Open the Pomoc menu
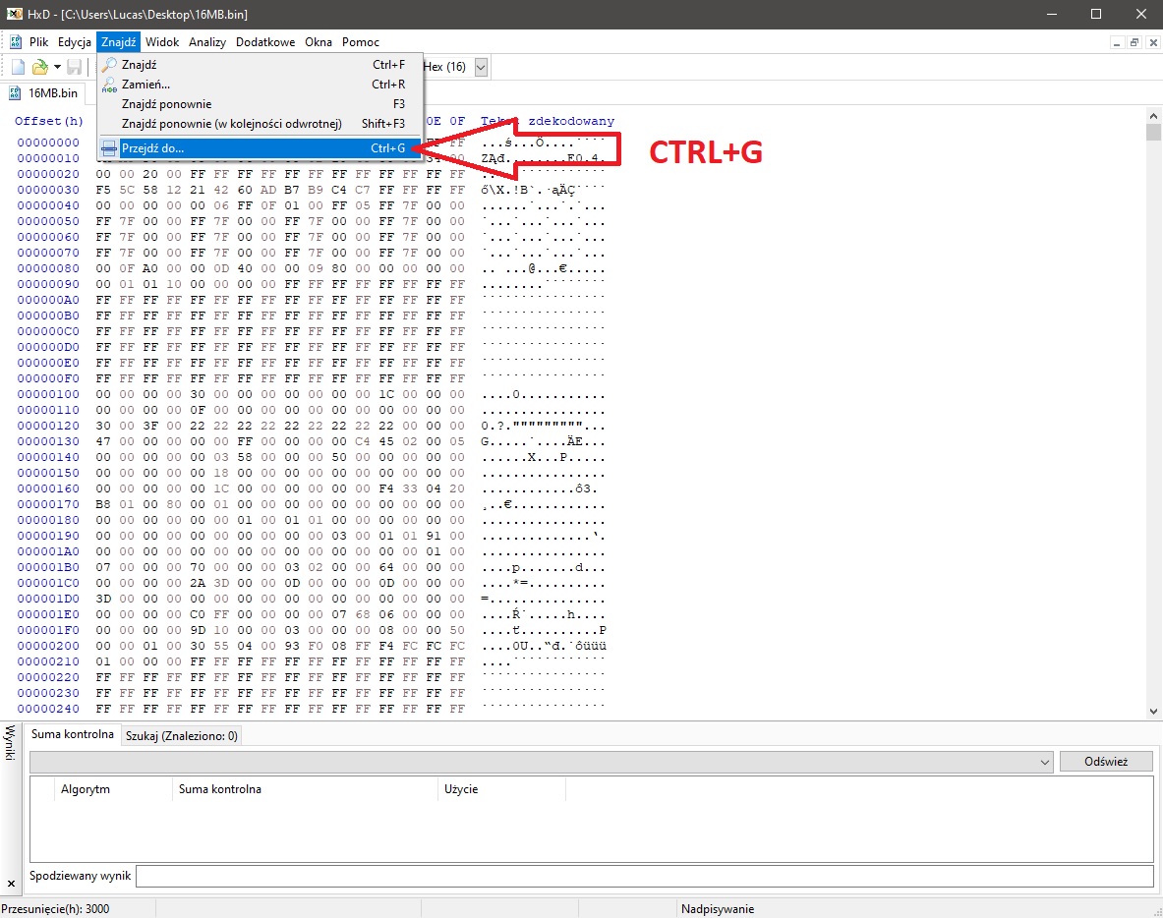This screenshot has height=918, width=1163. [x=361, y=42]
